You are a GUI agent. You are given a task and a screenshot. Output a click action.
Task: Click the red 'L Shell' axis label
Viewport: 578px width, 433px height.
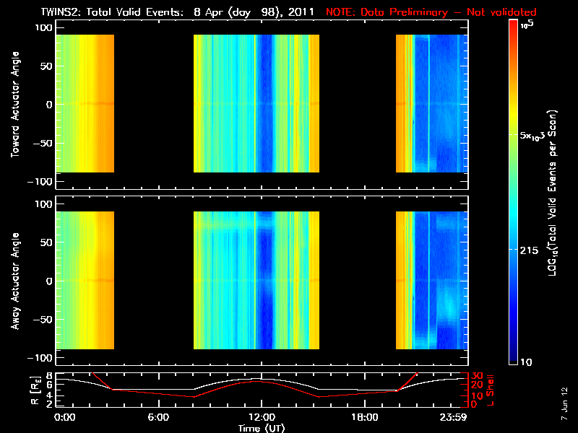click(x=490, y=390)
